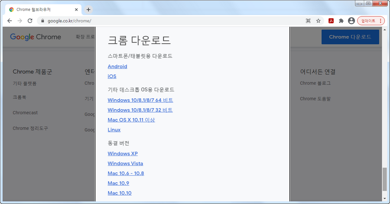Click the 어디서든 연결 heading

coord(318,72)
